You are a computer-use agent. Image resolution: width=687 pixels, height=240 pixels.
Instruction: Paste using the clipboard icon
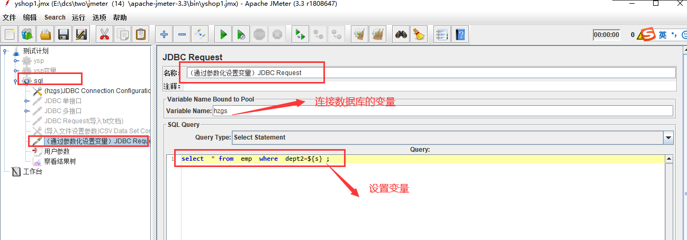(140, 35)
